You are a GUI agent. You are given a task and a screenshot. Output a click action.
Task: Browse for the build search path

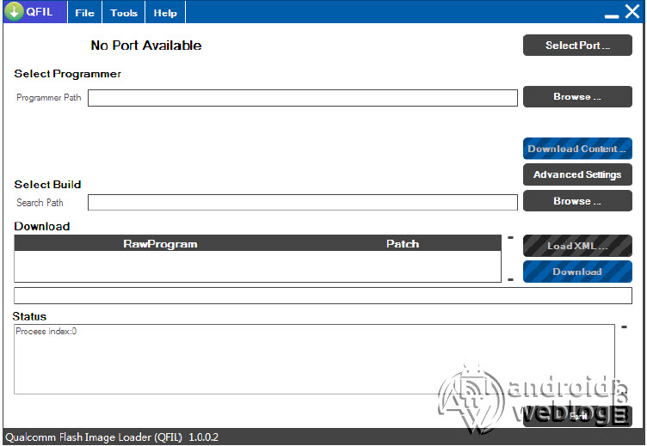click(576, 201)
